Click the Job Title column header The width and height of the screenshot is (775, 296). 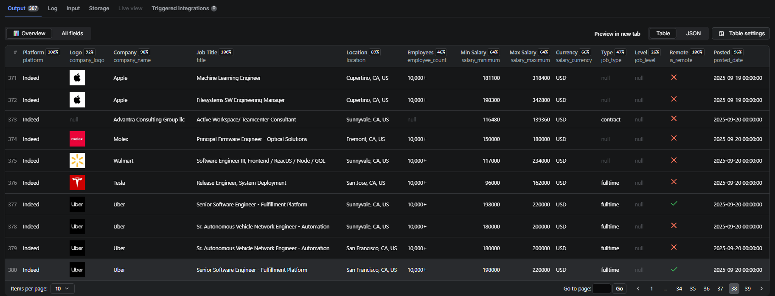214,56
